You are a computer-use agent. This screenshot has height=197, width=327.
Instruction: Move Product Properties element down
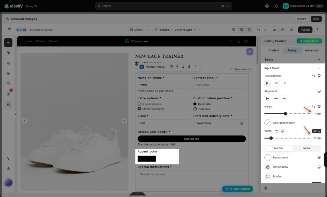pyautogui.click(x=183, y=67)
